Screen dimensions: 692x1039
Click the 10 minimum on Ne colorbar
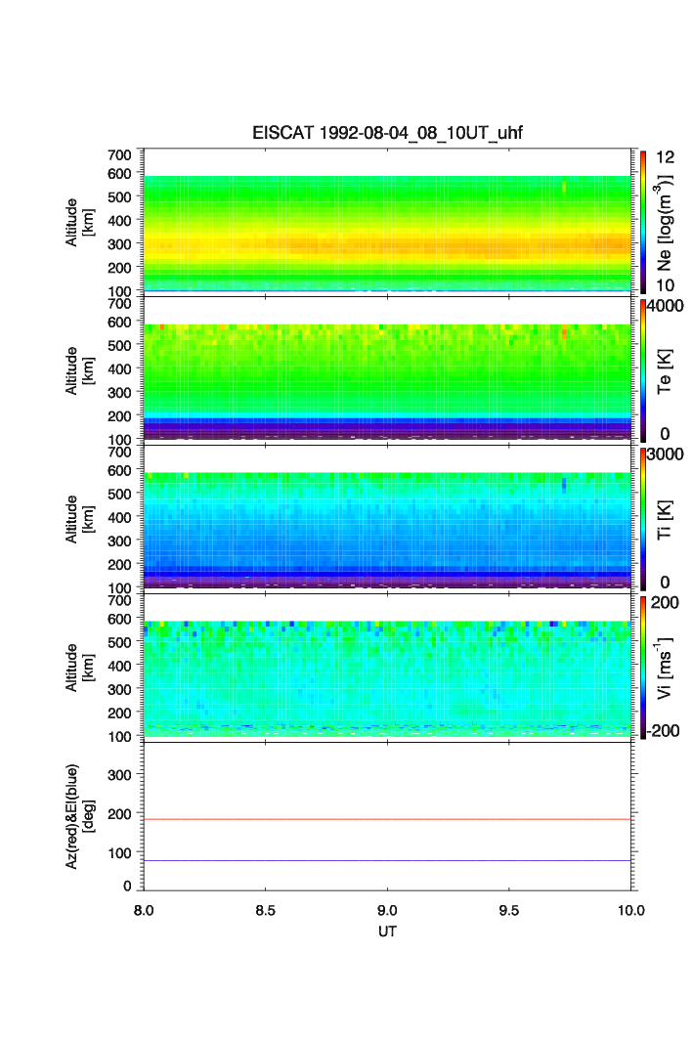click(665, 285)
